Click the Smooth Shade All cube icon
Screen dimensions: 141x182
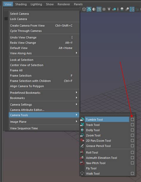(x=89, y=9)
